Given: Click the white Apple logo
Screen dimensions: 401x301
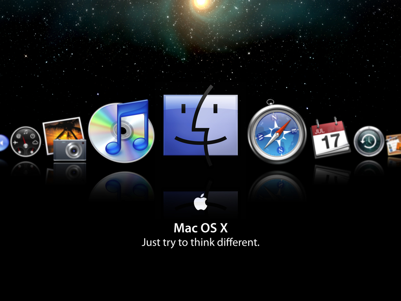Looking at the screenshot, I should pyautogui.click(x=201, y=202).
